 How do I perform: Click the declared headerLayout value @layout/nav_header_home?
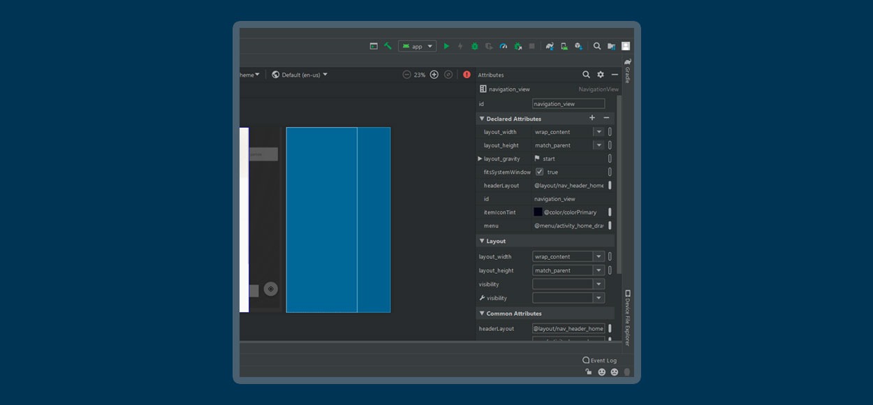(x=569, y=185)
